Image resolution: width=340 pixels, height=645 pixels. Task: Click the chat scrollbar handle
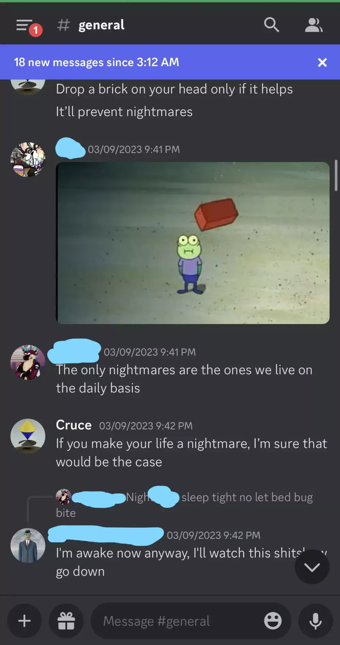(336, 176)
